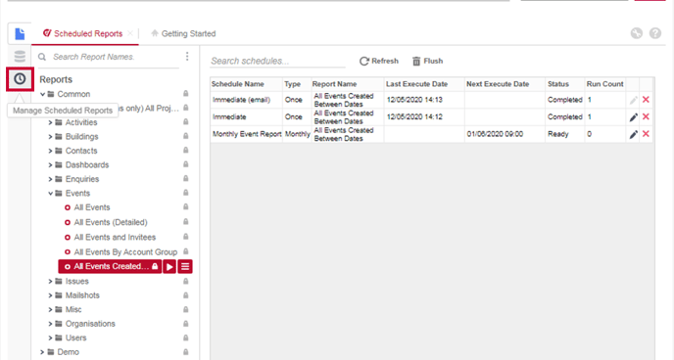Click the Flush button
Image resolution: width=674 pixels, height=360 pixels.
click(427, 61)
